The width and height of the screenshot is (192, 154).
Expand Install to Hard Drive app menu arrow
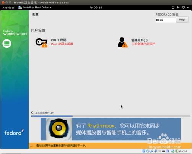[x=50, y=8]
